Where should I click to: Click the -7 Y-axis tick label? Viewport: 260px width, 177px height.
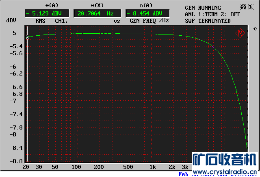tap(13, 100)
